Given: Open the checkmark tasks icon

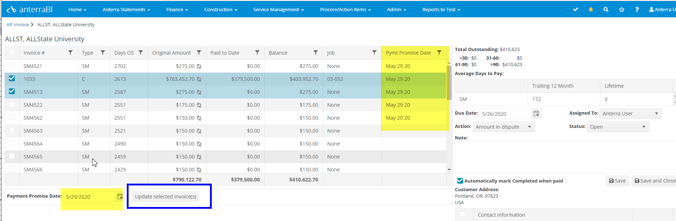Looking at the screenshot, I should (x=576, y=9).
